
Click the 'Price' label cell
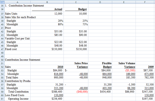tap(8, 28)
